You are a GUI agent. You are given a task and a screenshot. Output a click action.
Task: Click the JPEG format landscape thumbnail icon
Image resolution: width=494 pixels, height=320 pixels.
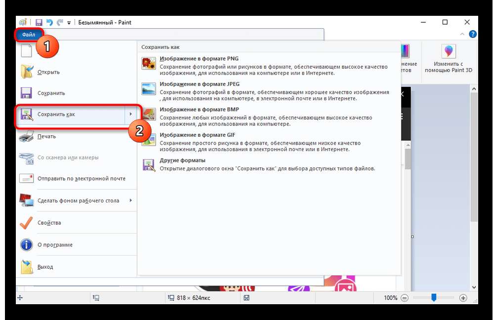[x=148, y=89]
